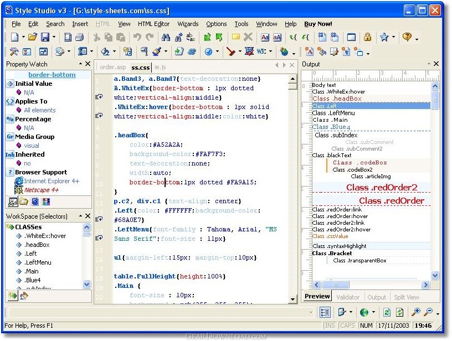Select the CLASSes root node
The height and width of the screenshot is (341, 452).
[x=28, y=227]
